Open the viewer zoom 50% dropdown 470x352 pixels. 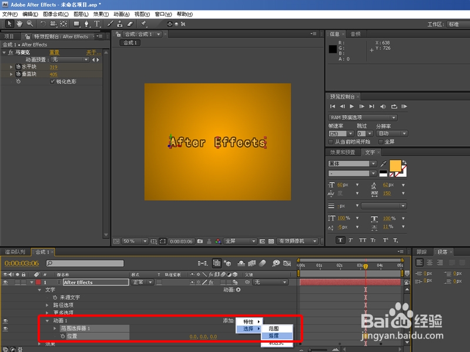[135, 241]
